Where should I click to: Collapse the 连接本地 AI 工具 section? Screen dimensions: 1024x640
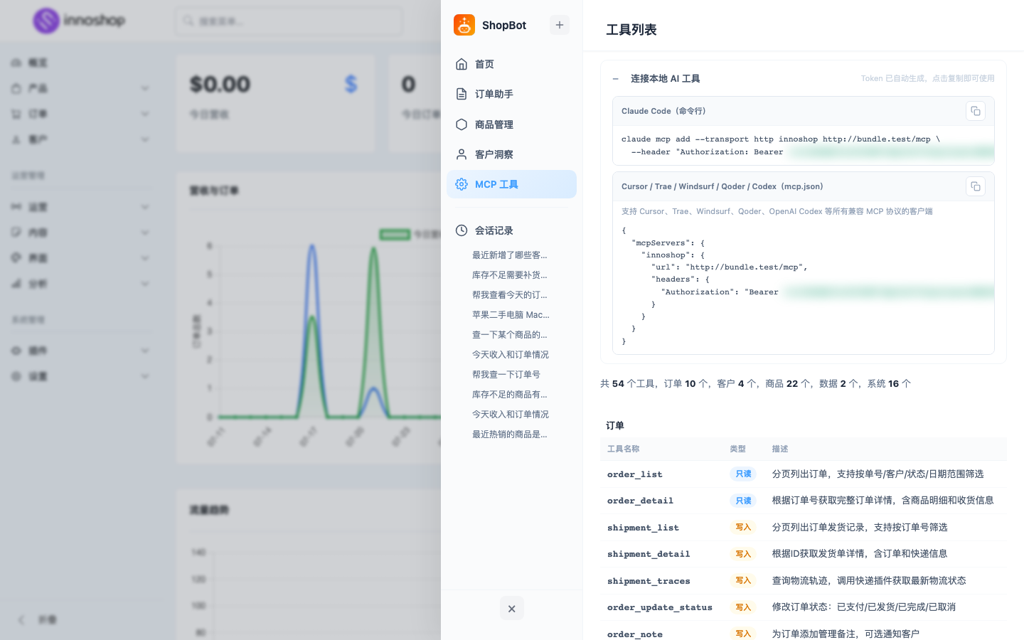tap(616, 79)
